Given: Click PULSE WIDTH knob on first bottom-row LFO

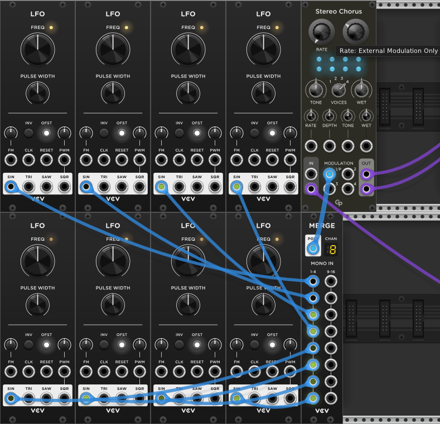Looking at the screenshot, I should point(37,305).
